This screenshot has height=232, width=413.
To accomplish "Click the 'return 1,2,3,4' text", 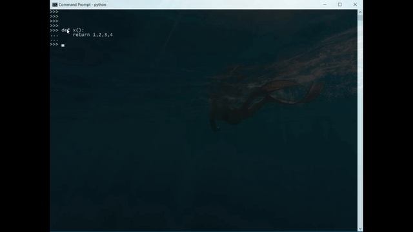I will (93, 35).
